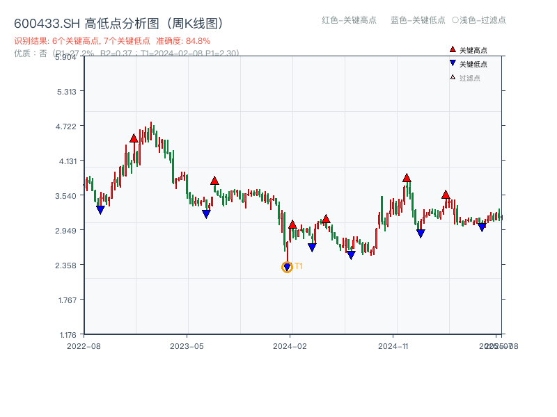557x417 pixels.
Task: Click the blue low triangle just after 2024-11
Action: [x=421, y=234]
